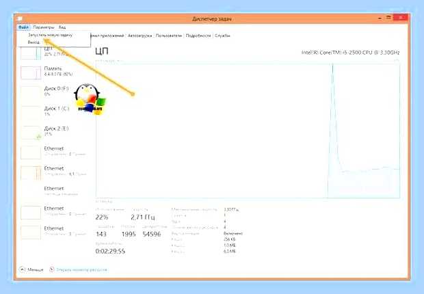Click the 54596 handles value
The image size is (424, 294).
(152, 235)
